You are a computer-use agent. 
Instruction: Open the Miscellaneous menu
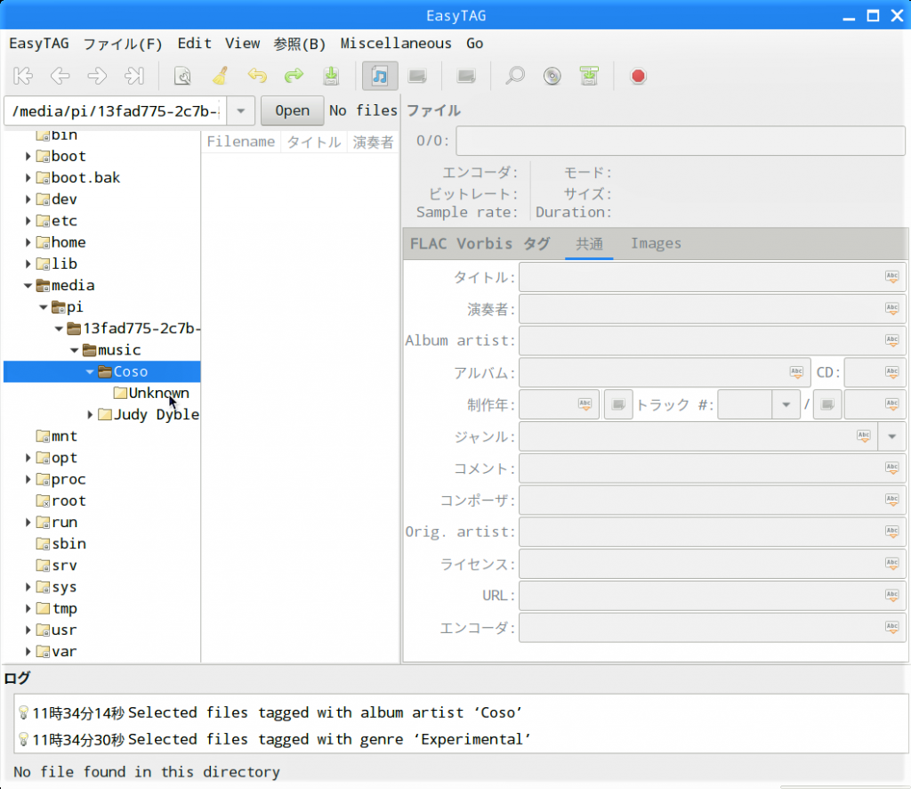point(396,43)
